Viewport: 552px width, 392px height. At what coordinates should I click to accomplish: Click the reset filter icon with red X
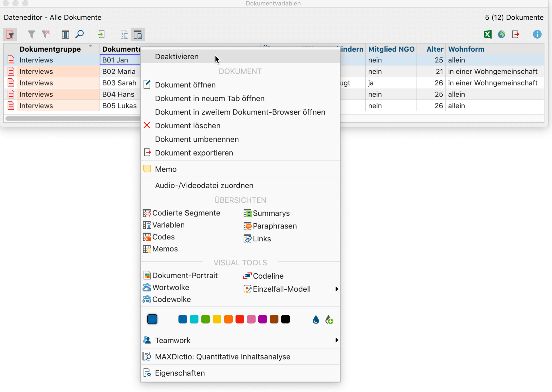click(46, 34)
